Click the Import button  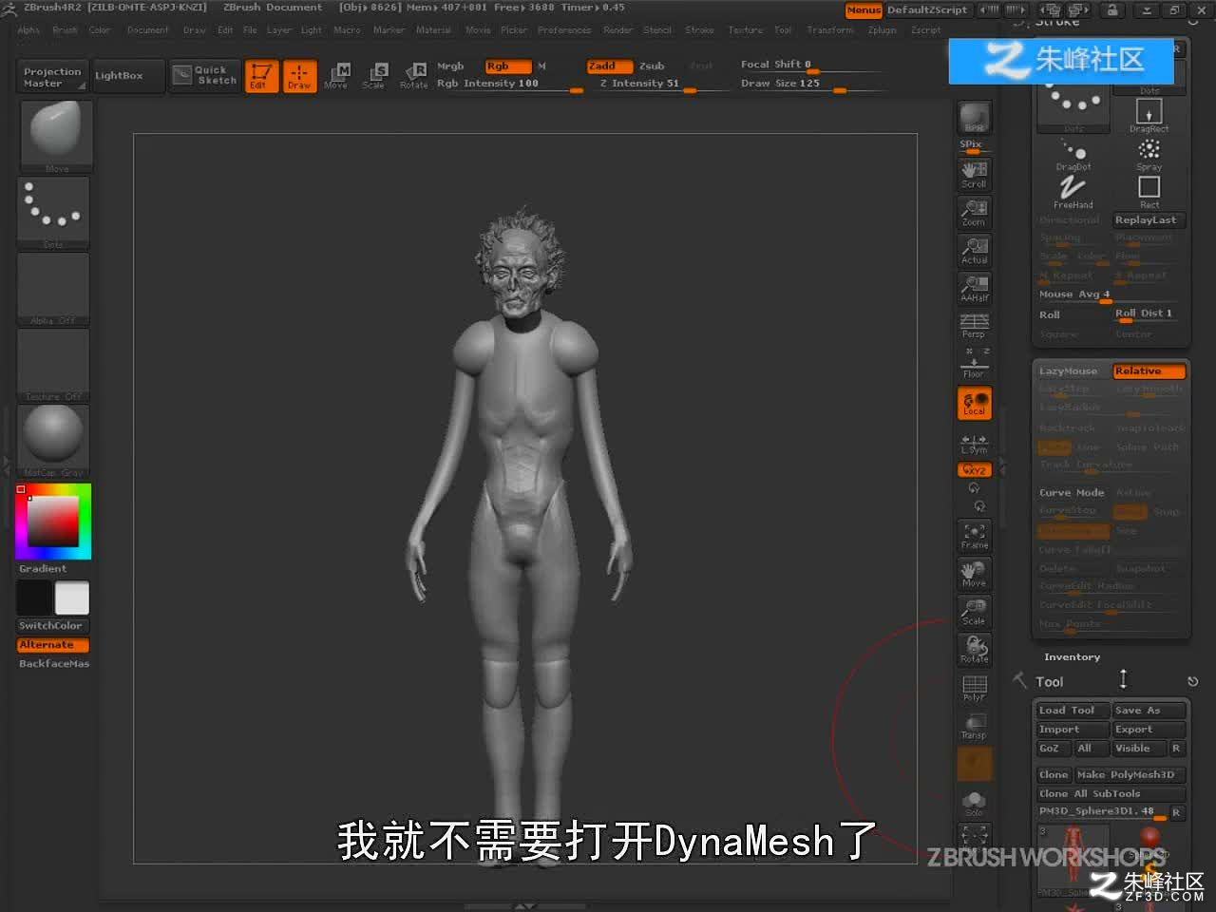click(1072, 730)
